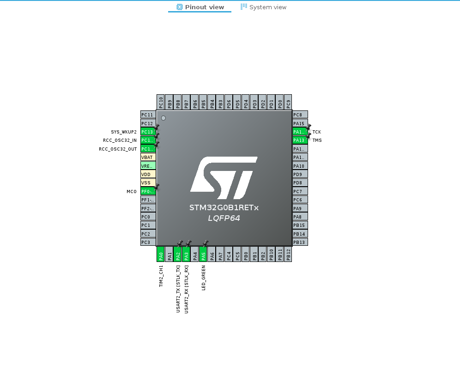Select pin PC9 on top row

pyautogui.click(x=288, y=102)
